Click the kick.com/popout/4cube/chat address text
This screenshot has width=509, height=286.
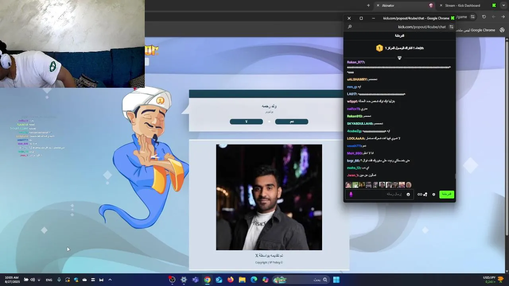(422, 27)
